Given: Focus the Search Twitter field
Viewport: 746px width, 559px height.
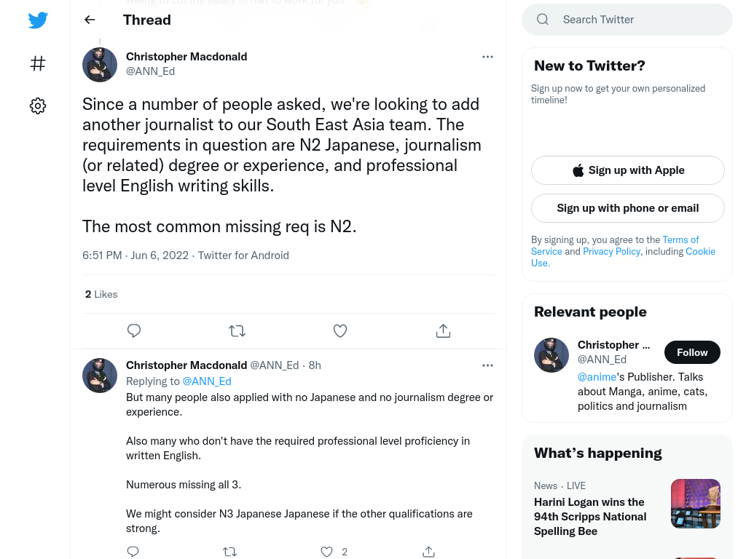Looking at the screenshot, I should pyautogui.click(x=627, y=20).
